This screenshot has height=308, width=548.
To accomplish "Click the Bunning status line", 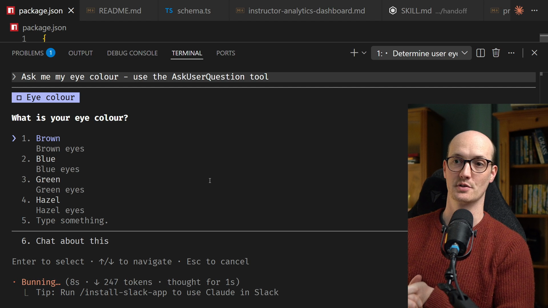I will pos(126,282).
